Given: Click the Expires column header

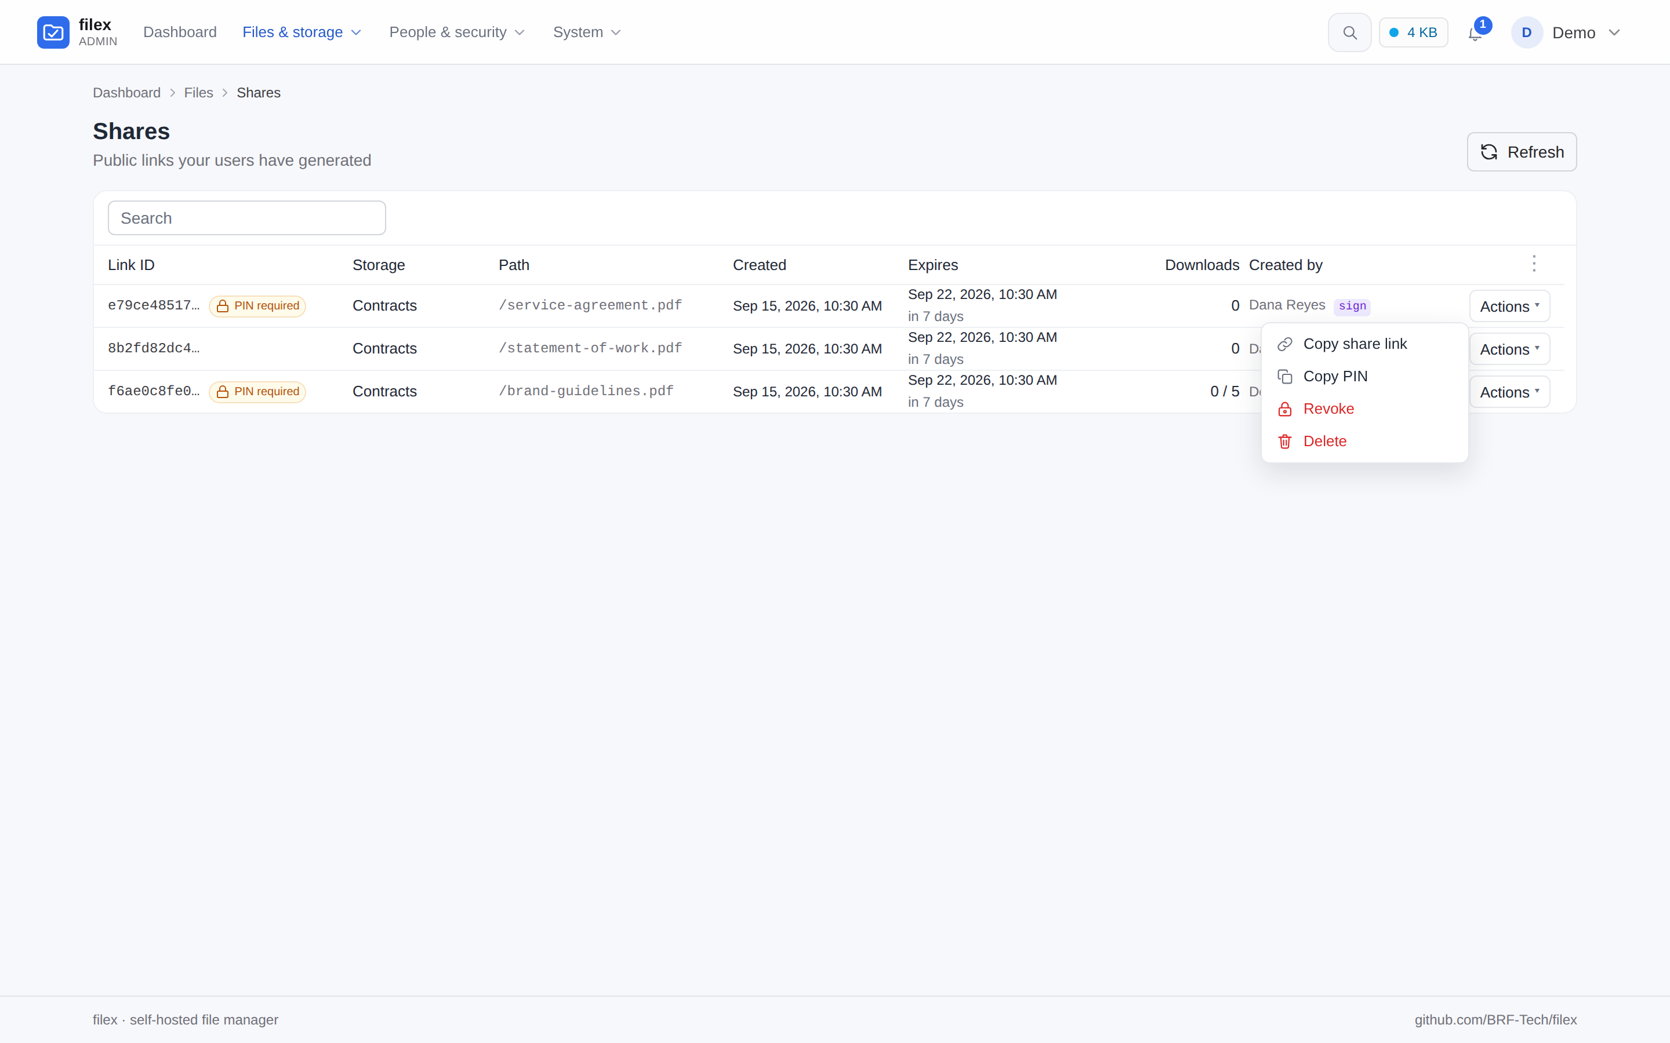Looking at the screenshot, I should point(933,265).
